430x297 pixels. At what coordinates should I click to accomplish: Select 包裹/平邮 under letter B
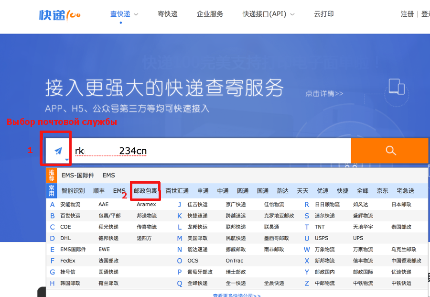tap(109, 216)
